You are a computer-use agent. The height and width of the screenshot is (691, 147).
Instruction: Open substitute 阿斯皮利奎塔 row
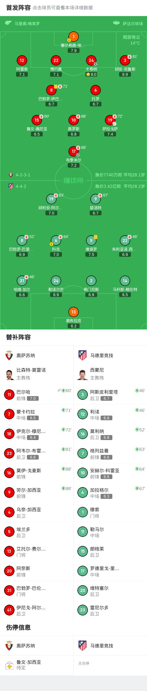click(x=110, y=395)
